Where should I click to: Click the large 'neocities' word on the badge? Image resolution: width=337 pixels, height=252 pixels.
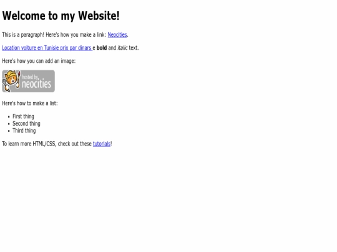click(37, 84)
